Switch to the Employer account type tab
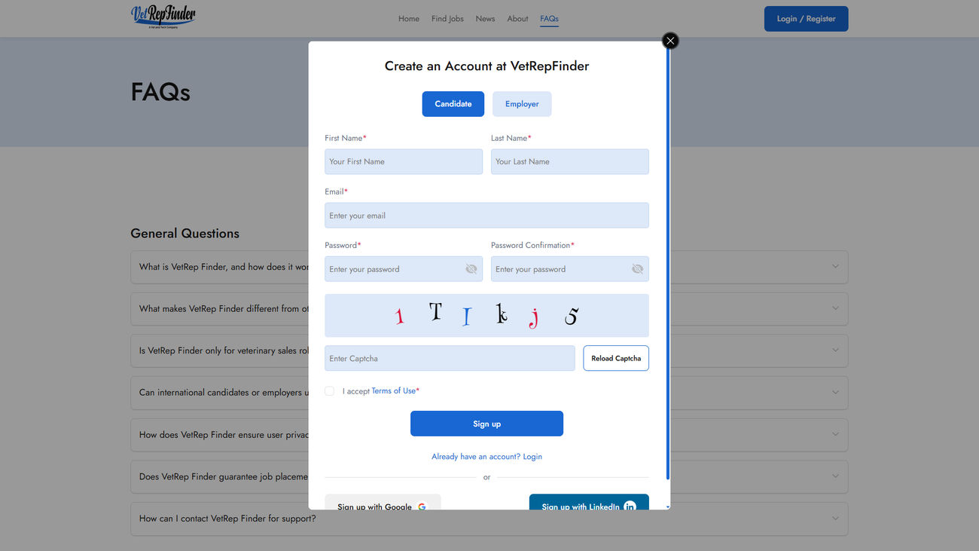979x551 pixels. coord(522,104)
